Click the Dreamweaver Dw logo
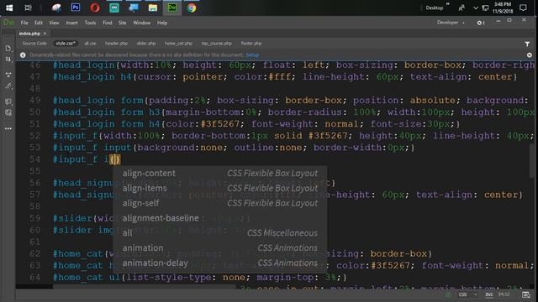The width and height of the screenshot is (538, 302). [8, 23]
